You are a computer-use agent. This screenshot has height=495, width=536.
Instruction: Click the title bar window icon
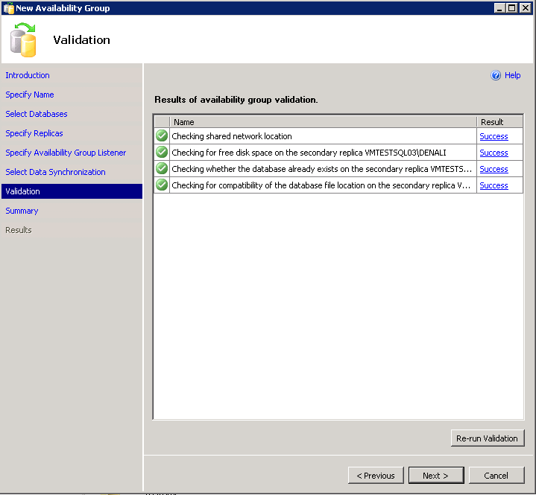(8, 8)
